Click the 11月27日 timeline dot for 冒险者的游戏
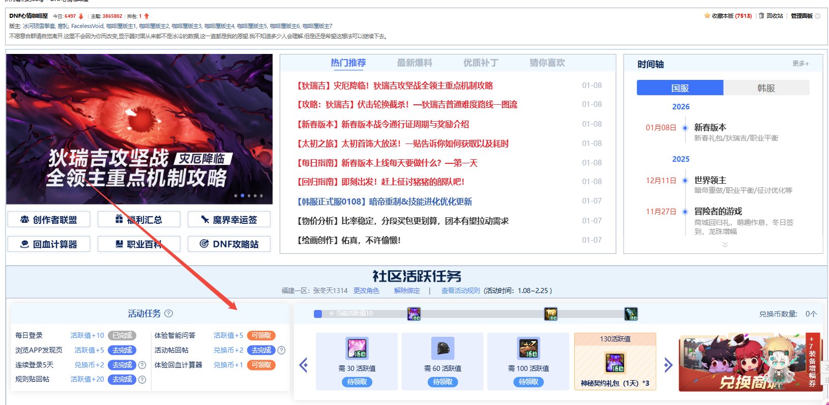The width and height of the screenshot is (829, 405). [685, 212]
